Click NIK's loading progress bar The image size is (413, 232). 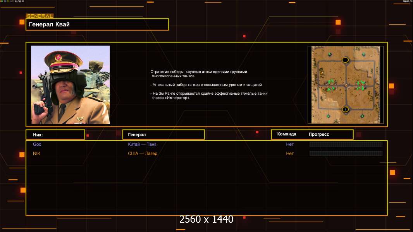pyautogui.click(x=346, y=154)
